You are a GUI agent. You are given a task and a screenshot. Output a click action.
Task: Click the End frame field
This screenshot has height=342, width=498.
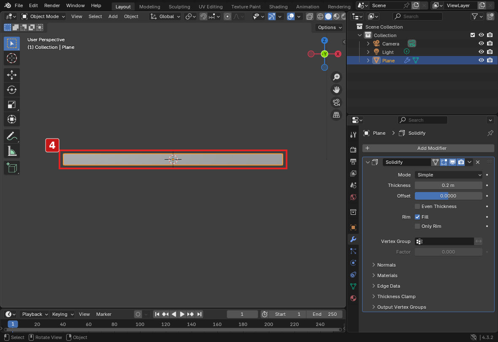(x=324, y=314)
